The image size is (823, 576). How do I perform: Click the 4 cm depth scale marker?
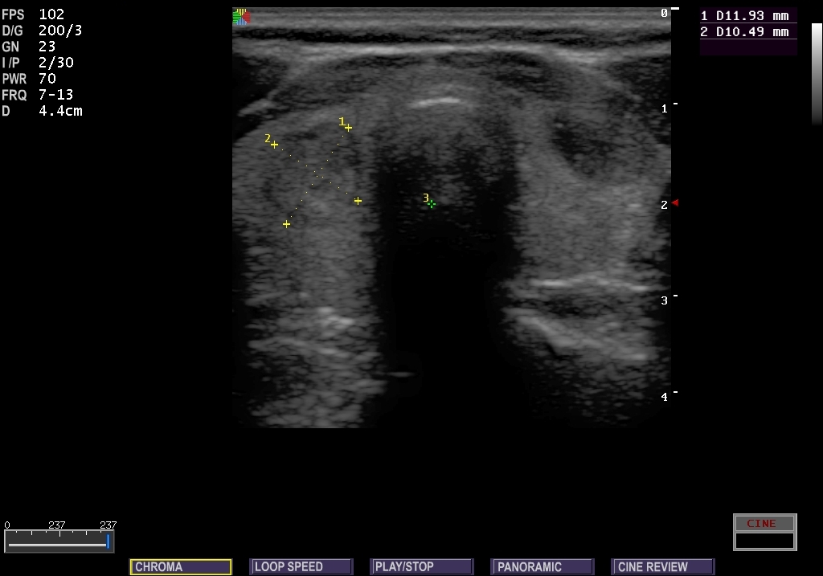tap(664, 397)
